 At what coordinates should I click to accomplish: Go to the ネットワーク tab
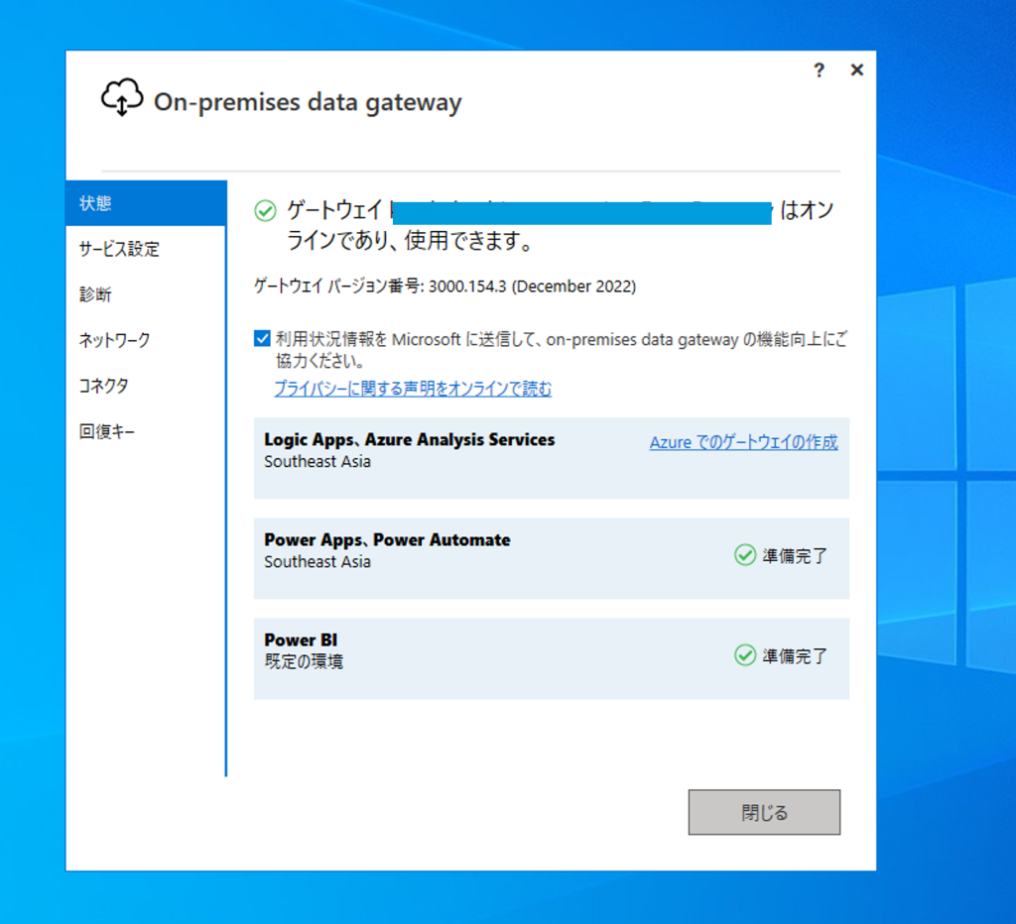[146, 340]
